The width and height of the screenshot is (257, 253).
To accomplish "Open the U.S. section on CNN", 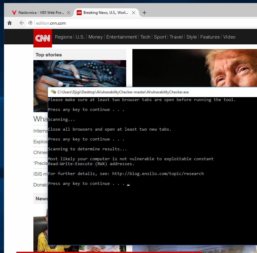I will click(80, 37).
